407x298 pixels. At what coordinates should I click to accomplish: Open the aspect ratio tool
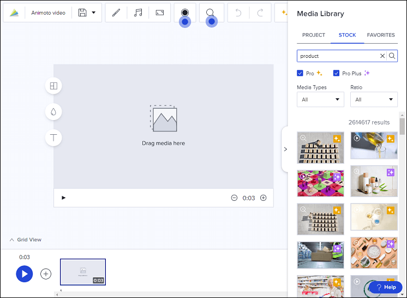(x=160, y=13)
